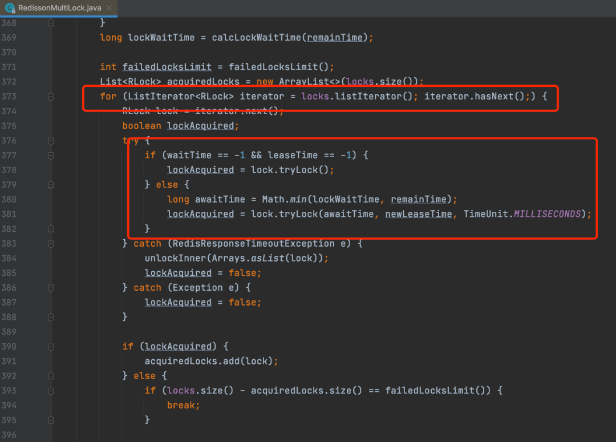Viewport: 616px width, 442px height.
Task: Click line number 394 in the gutter
Action: 9,405
